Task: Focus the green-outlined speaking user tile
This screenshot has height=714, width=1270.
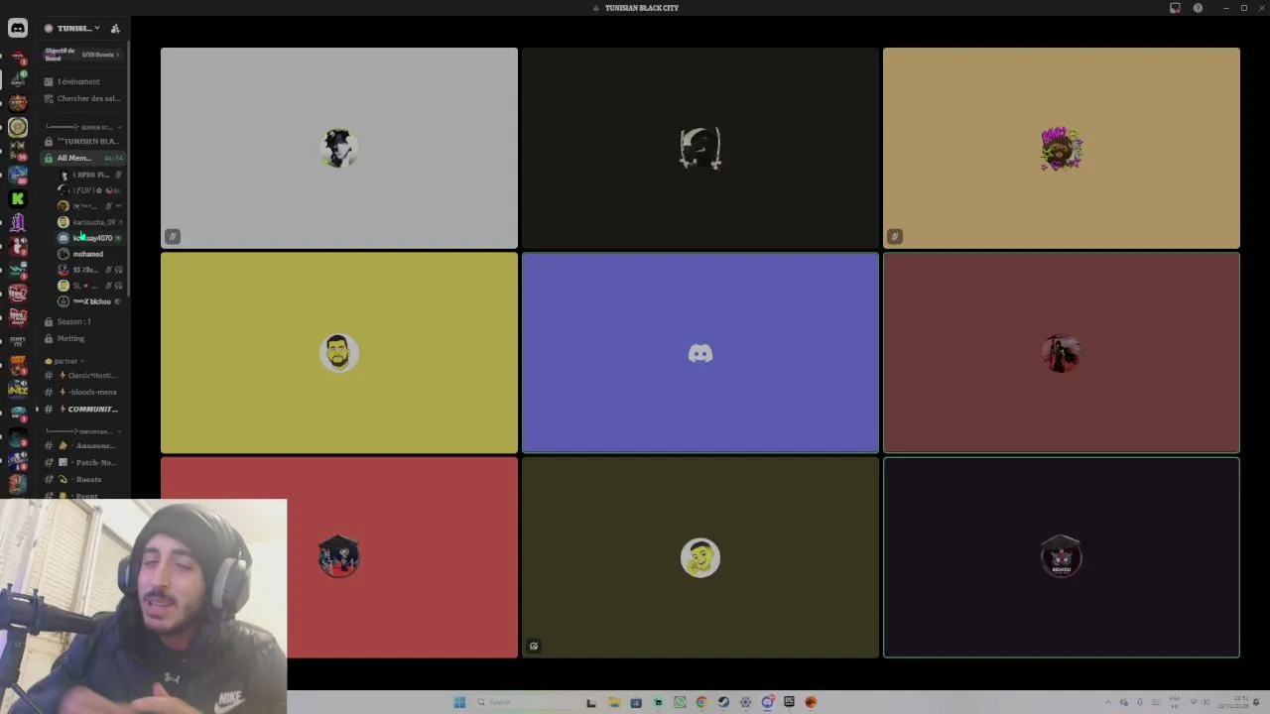Action: coord(1062,557)
